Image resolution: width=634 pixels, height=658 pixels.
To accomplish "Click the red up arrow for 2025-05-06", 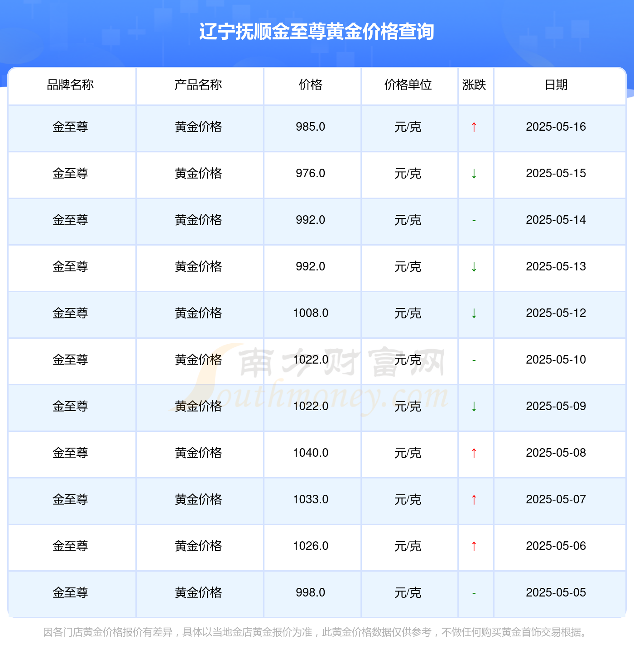I will [474, 546].
